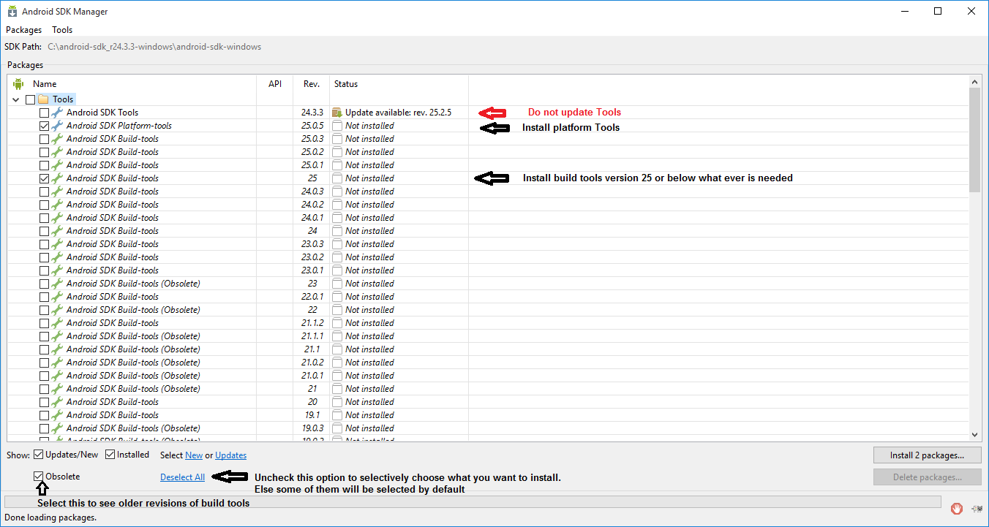Image resolution: width=989 pixels, height=527 pixels.
Task: Uncheck the Android SDK Platform-tools checkbox
Action: pyautogui.click(x=45, y=126)
